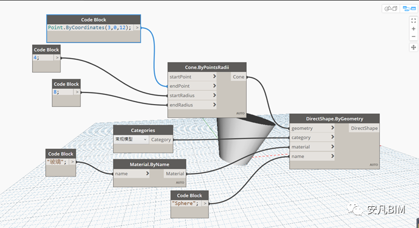Click the Material output port

point(175,174)
